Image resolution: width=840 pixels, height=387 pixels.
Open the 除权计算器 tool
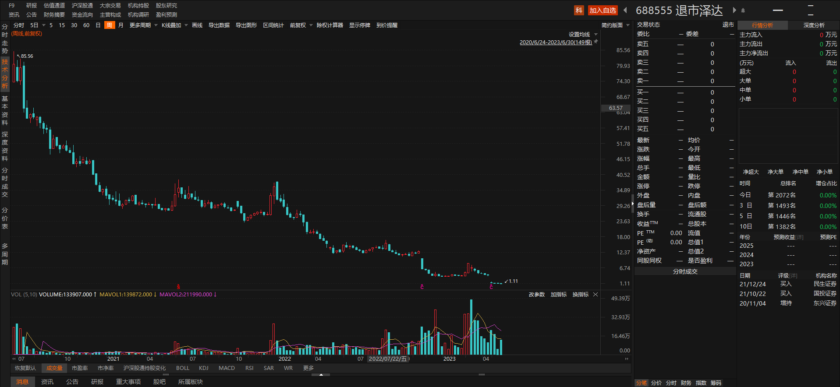pyautogui.click(x=330, y=25)
